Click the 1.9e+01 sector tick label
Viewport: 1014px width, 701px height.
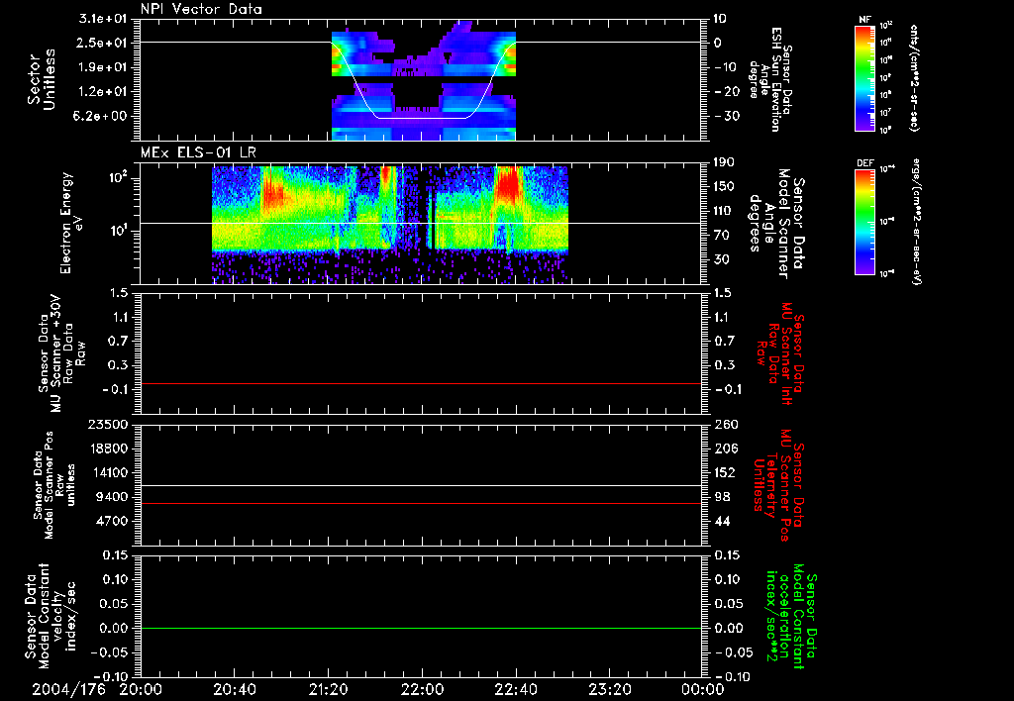pos(105,67)
